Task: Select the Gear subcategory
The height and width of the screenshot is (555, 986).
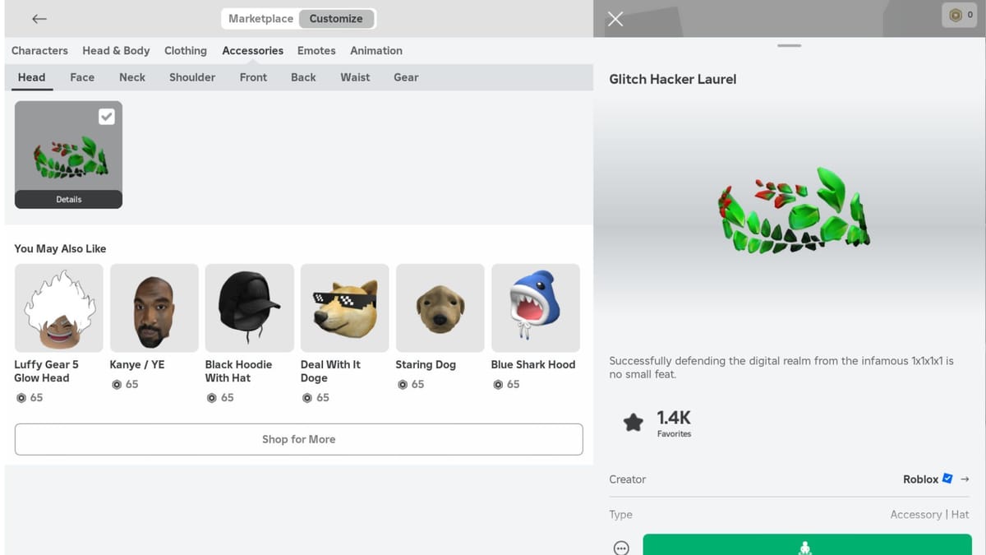Action: 405,77
